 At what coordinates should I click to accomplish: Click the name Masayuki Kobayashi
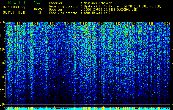coord(99,3)
